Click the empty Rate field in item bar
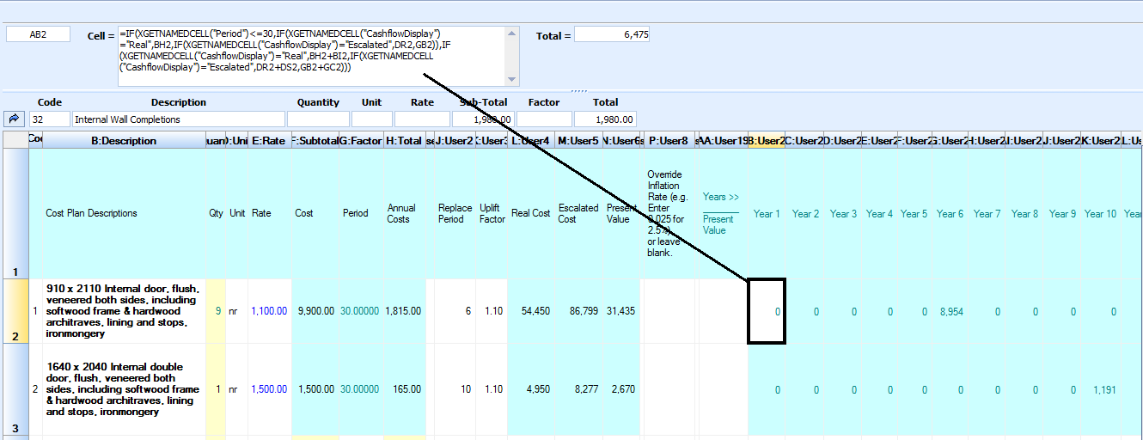1143x440 pixels. click(x=422, y=119)
